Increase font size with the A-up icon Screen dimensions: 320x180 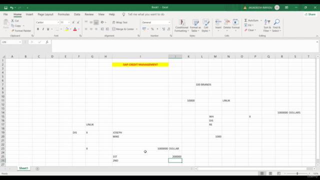pos(73,22)
